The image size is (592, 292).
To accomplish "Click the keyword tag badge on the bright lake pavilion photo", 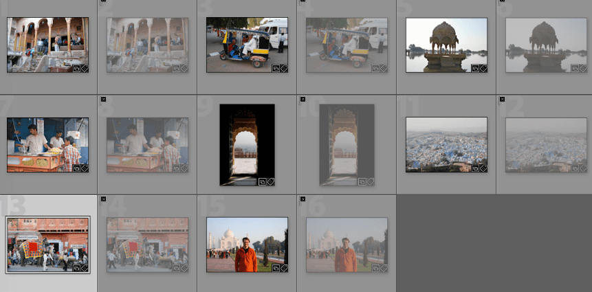I will pos(483,68).
